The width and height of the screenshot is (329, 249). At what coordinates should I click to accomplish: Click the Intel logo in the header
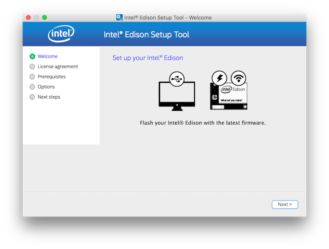pos(61,35)
